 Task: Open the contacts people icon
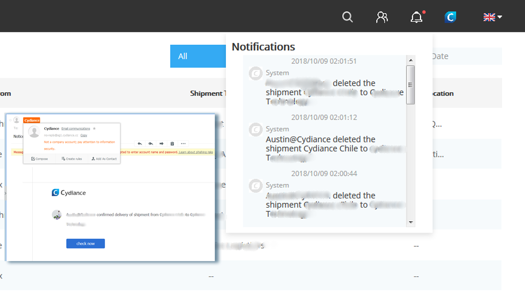(382, 17)
